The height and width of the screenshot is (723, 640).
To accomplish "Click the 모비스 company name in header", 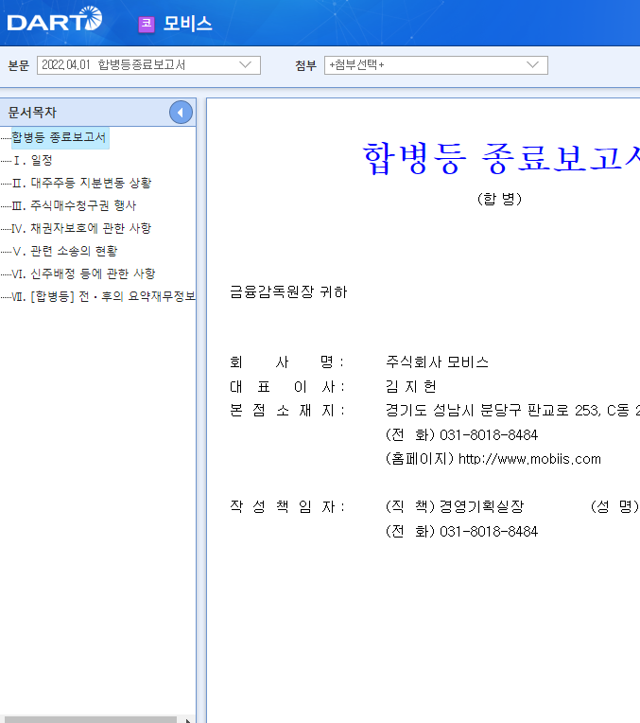I will tap(187, 24).
